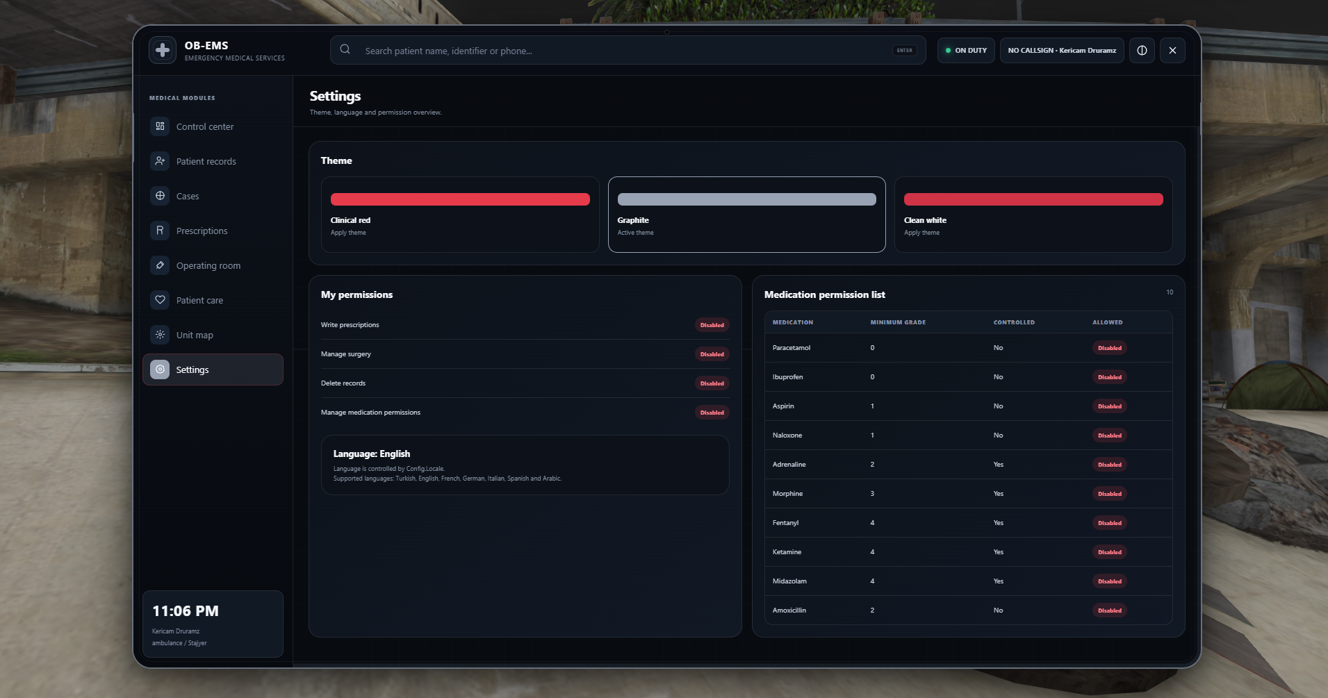Image resolution: width=1328 pixels, height=698 pixels.
Task: Open the Control center module icon
Action: 160,126
